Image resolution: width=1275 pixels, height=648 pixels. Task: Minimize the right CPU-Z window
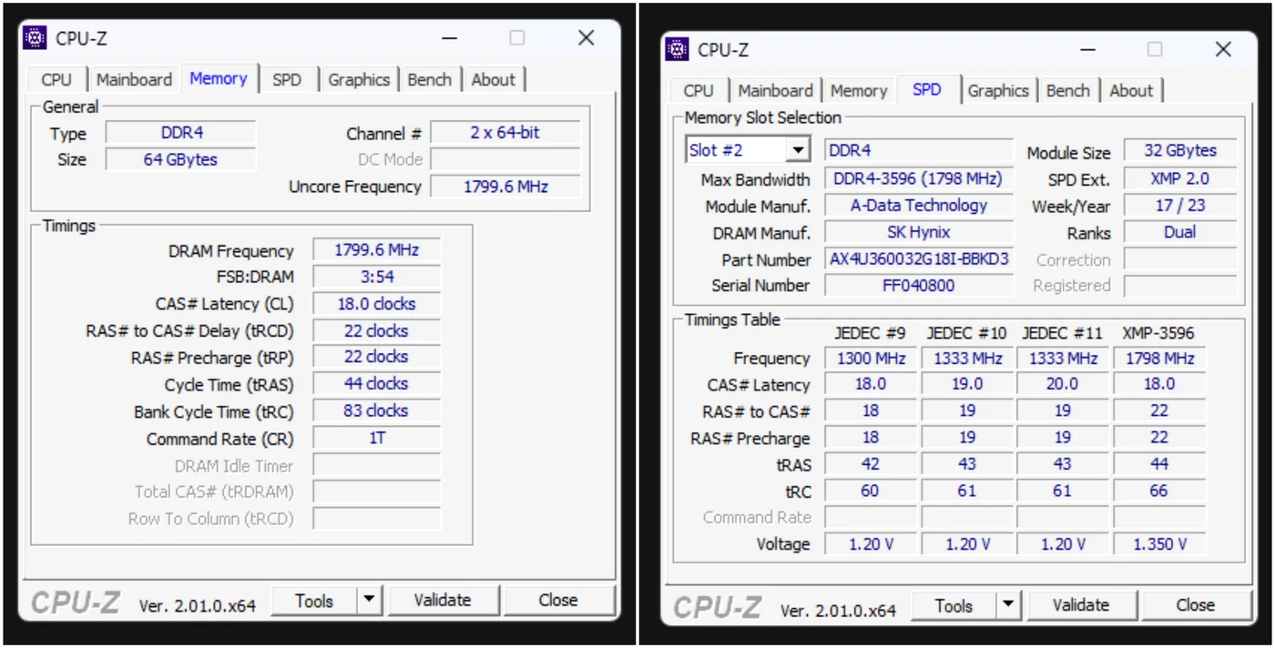click(1087, 49)
